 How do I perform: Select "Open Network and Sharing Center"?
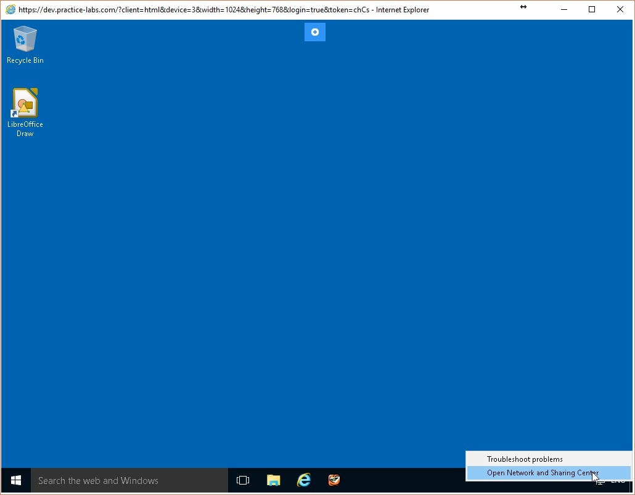(543, 473)
